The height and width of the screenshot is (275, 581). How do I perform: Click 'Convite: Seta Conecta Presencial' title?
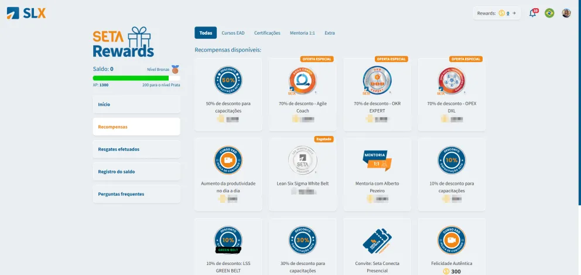(x=377, y=267)
